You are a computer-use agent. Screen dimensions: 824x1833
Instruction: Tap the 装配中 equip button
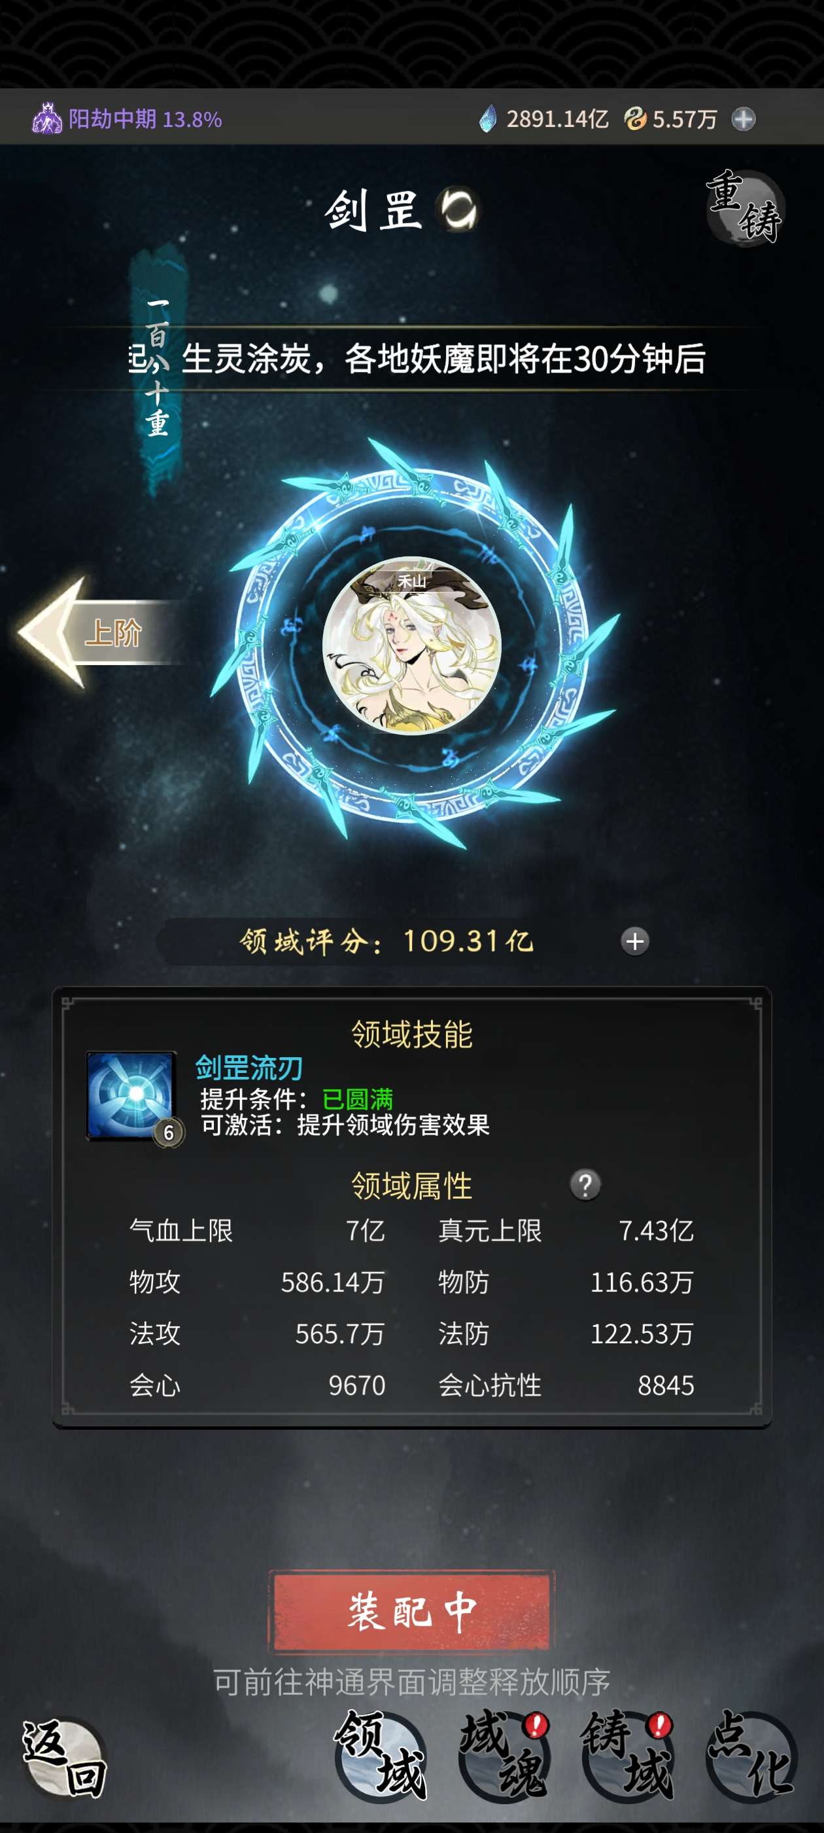411,1612
